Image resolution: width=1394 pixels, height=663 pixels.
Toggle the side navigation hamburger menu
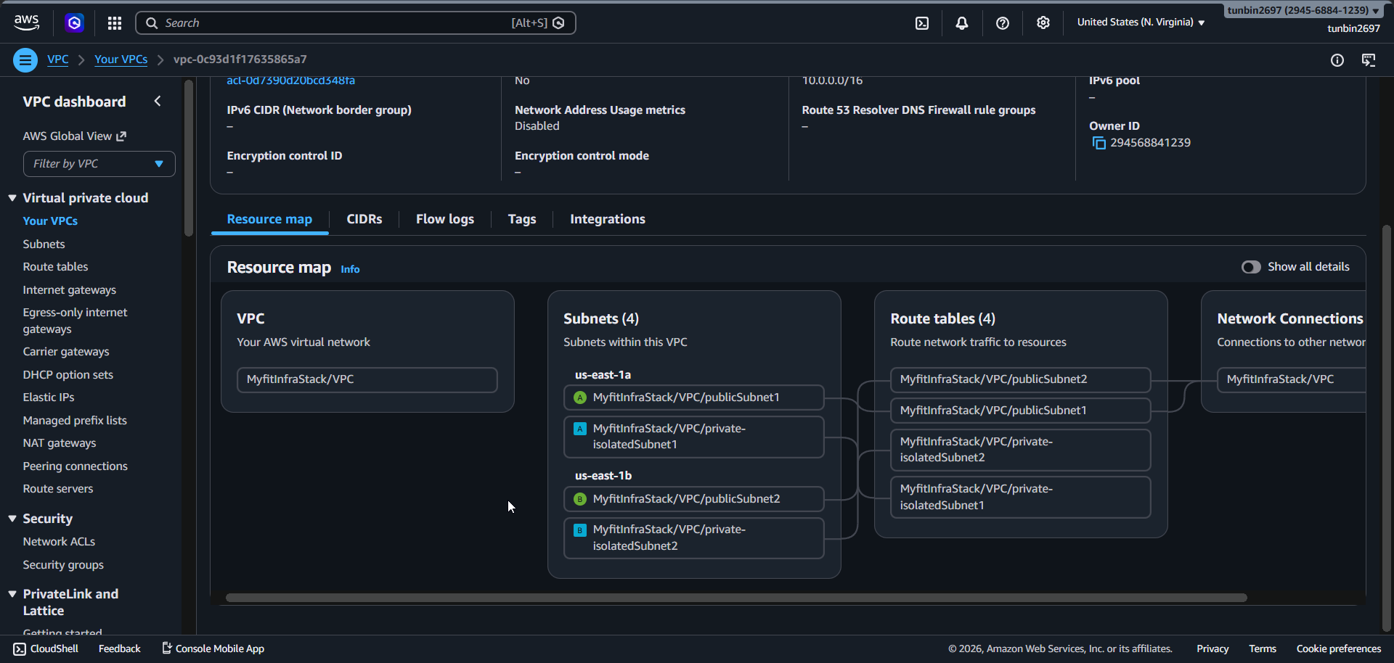[x=25, y=59]
